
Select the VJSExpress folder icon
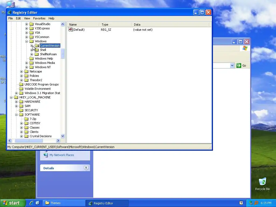[31, 28]
